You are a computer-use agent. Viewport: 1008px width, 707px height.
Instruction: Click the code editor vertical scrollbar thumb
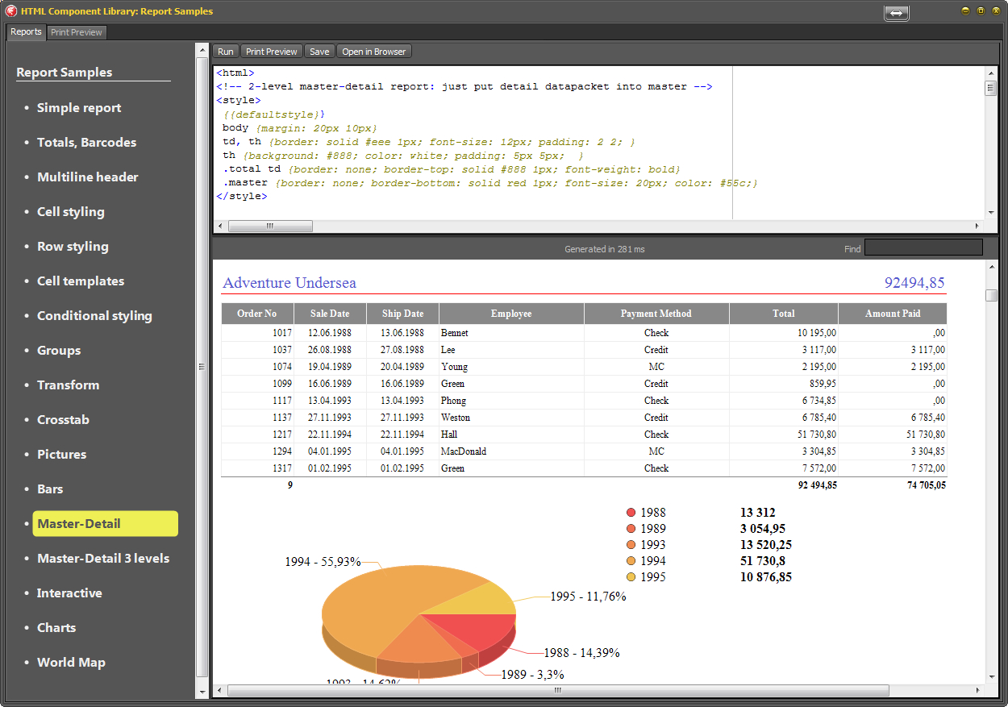(x=991, y=89)
